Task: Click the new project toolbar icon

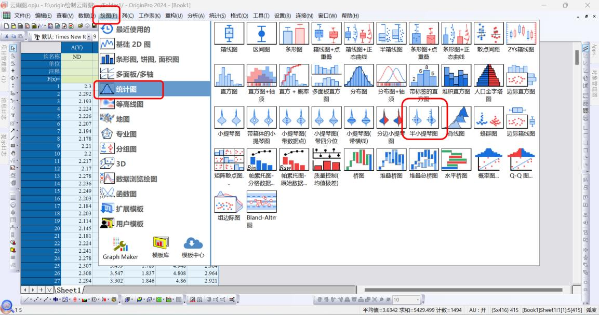Action: [x=6, y=26]
